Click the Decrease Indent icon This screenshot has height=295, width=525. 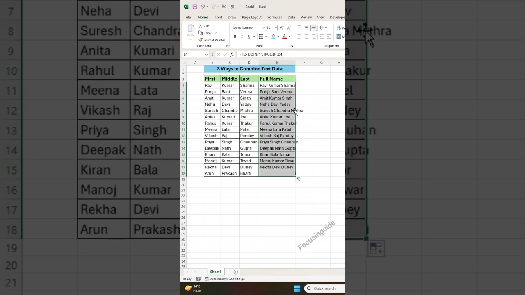tap(322, 36)
